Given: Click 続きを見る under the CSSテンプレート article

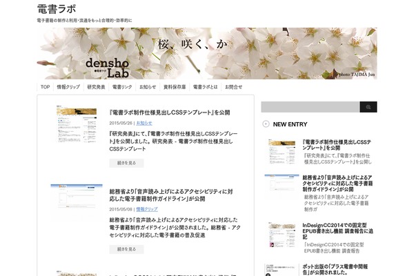Looking at the screenshot, I should click(126, 163).
